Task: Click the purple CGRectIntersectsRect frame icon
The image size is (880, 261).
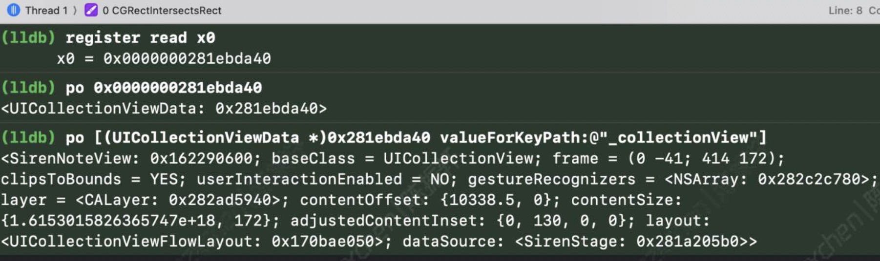Action: click(x=91, y=10)
